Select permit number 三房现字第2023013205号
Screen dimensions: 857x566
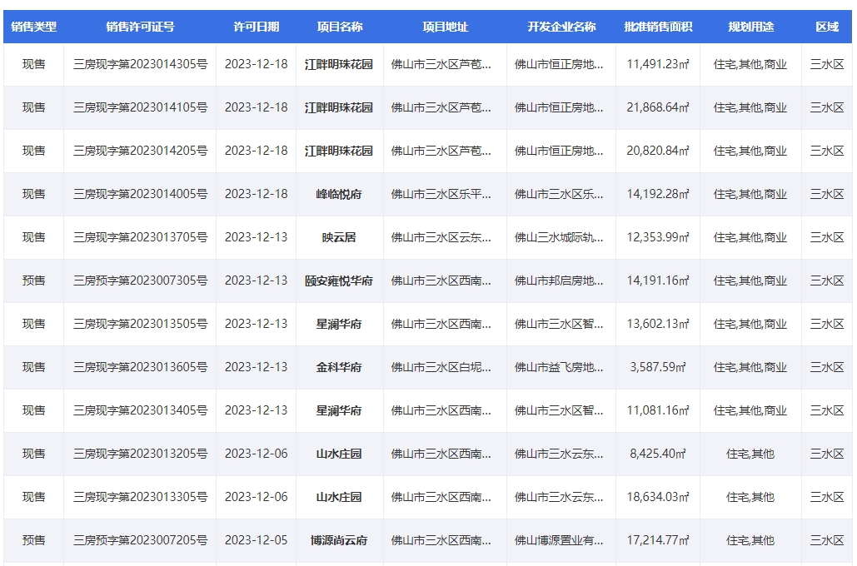(140, 454)
